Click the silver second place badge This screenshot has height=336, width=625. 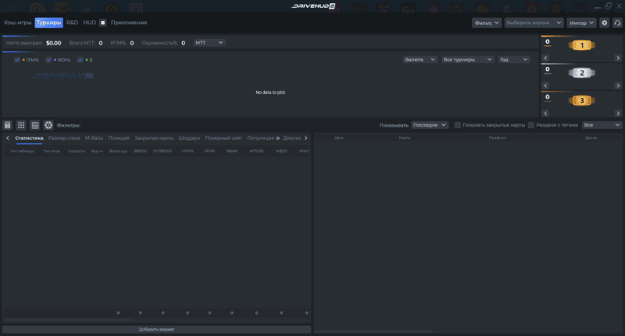(580, 73)
